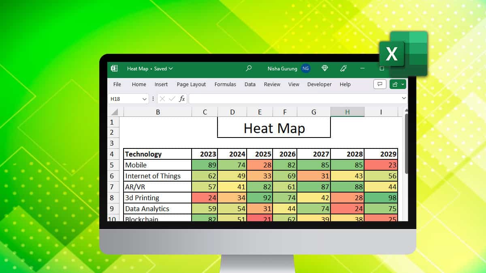Click the Excel logo in the top-left corner

pyautogui.click(x=114, y=68)
